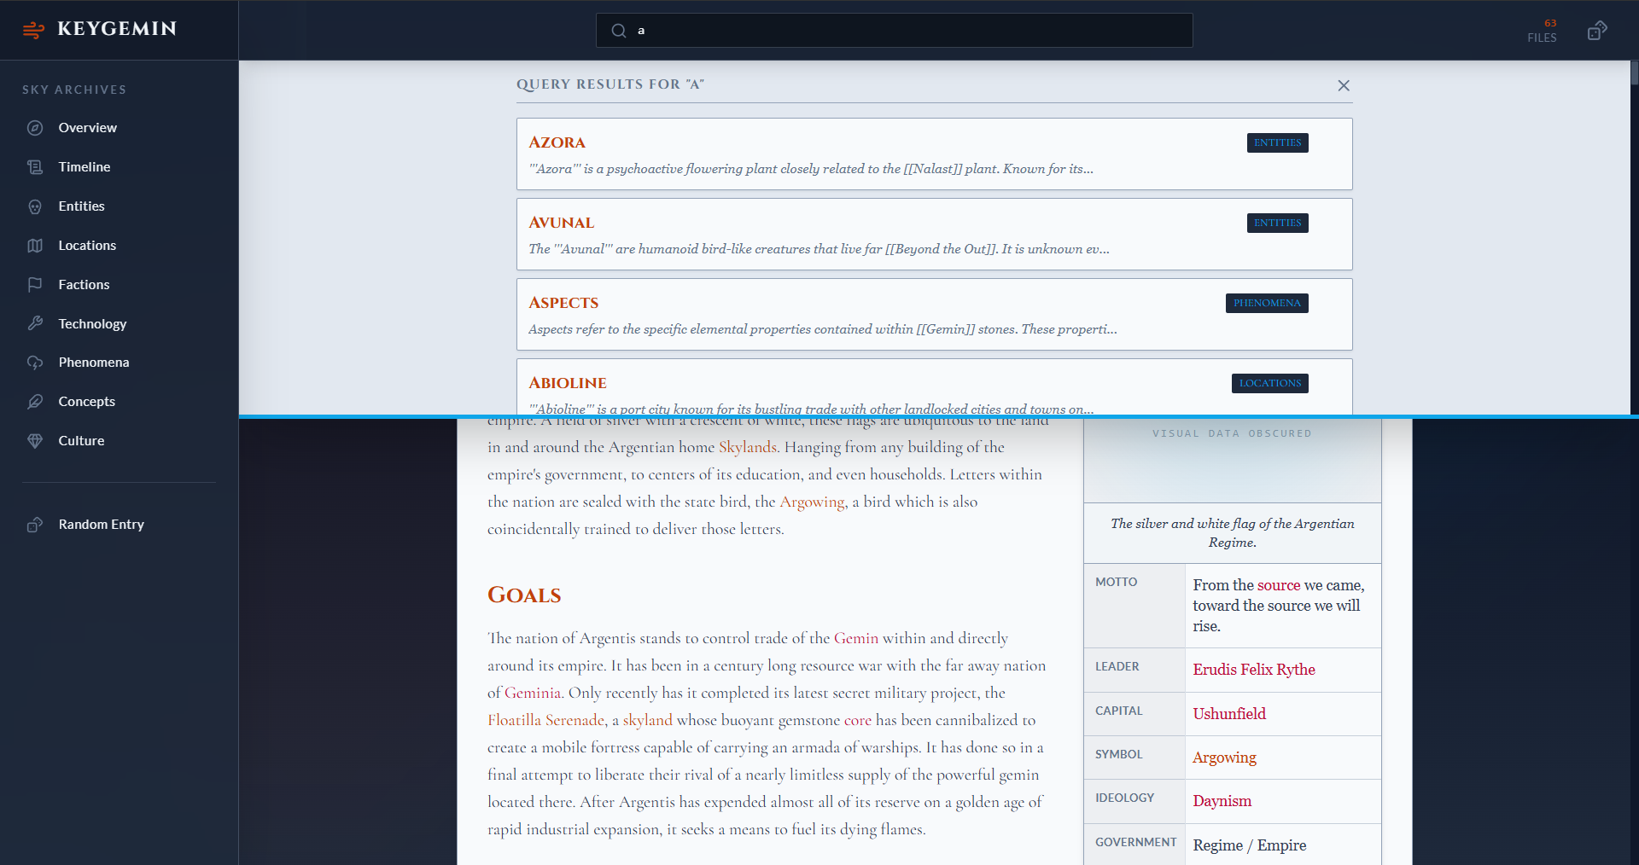Click the Entities mask icon
The height and width of the screenshot is (865, 1639).
pyautogui.click(x=35, y=206)
